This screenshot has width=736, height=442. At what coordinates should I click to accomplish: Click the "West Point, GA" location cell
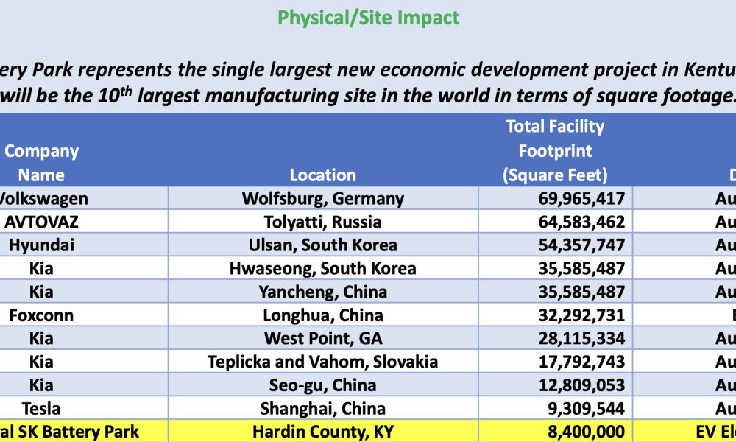point(323,338)
